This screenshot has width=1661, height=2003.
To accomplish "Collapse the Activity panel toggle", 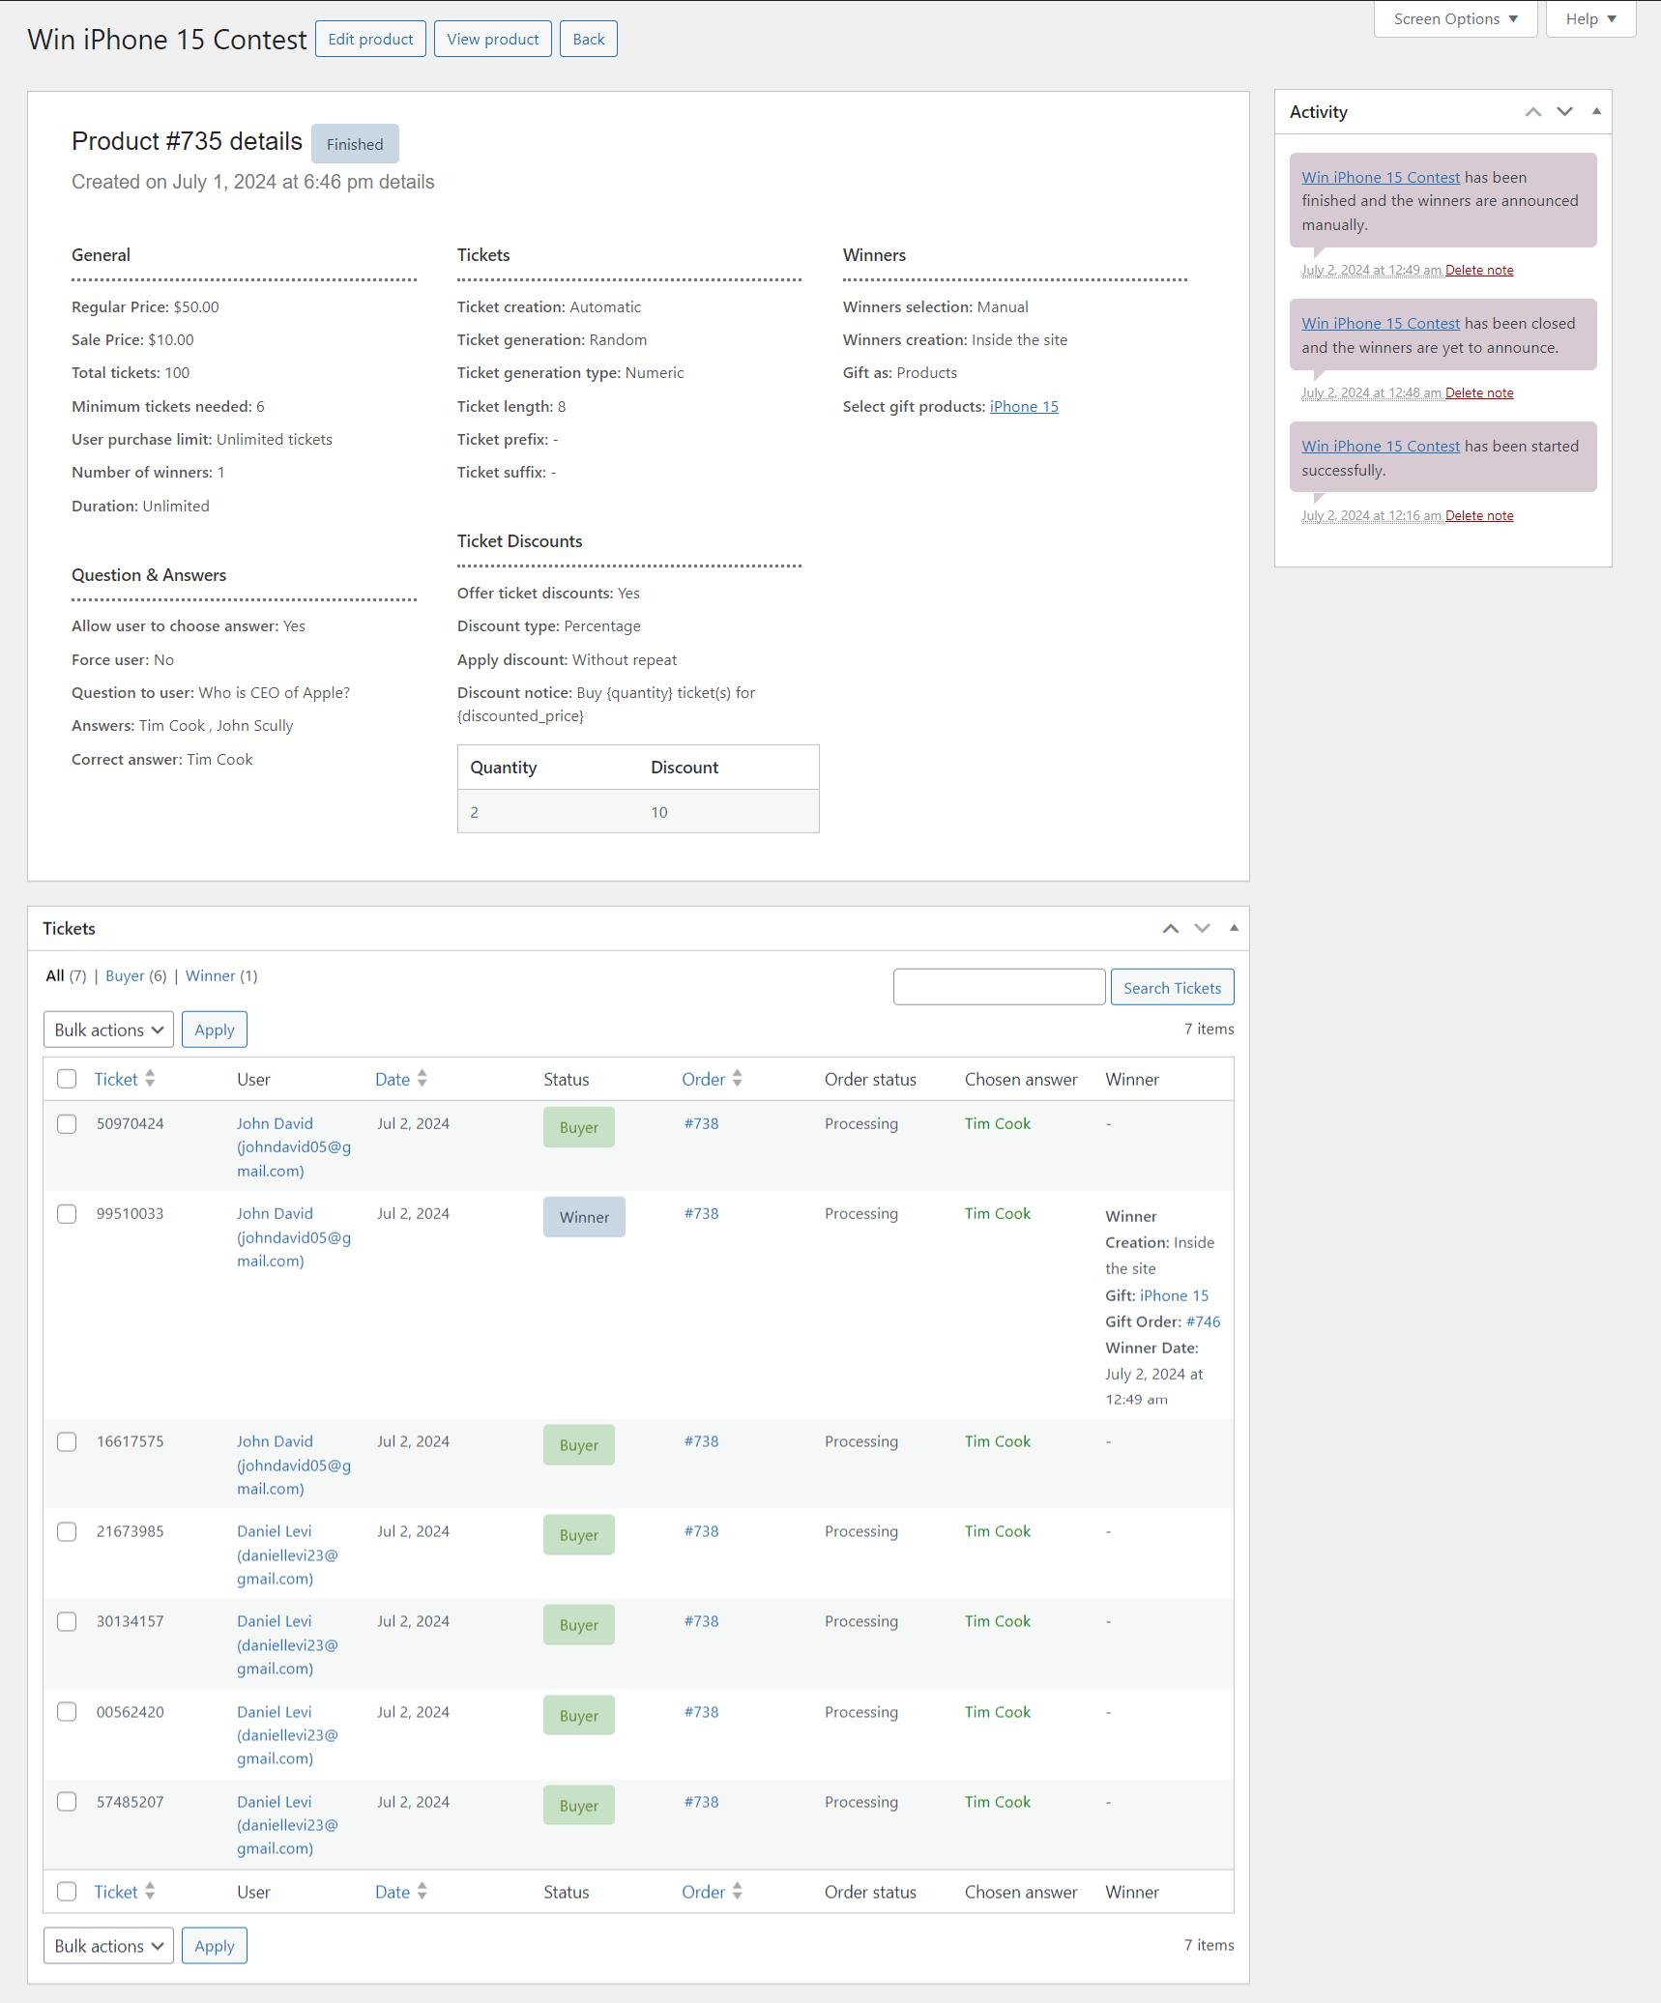I will [1596, 112].
